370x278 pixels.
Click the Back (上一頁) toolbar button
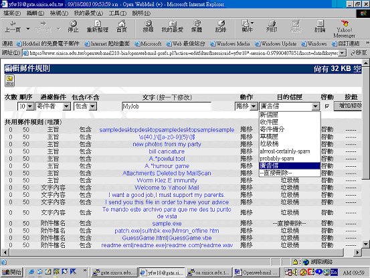click(13, 26)
